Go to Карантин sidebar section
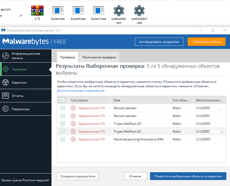Viewport: 230px width, 186px height. (x=26, y=82)
